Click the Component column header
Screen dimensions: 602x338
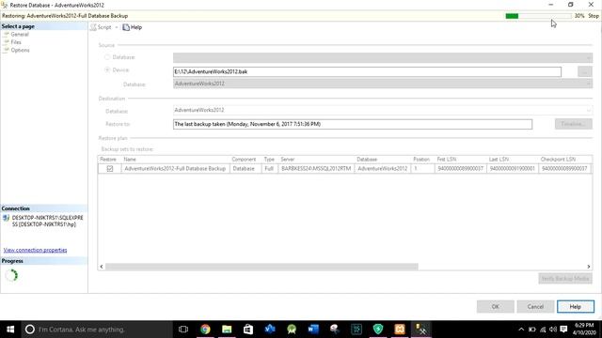(x=246, y=159)
